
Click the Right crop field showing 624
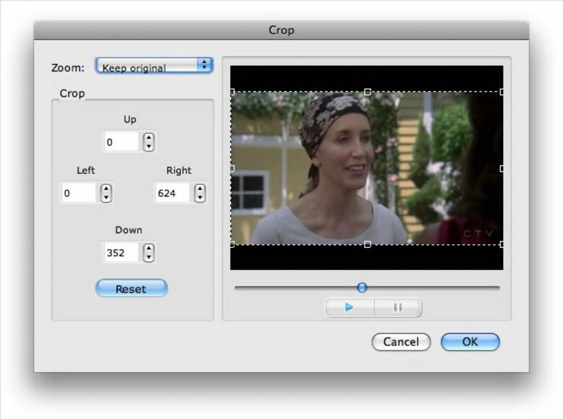coord(172,193)
